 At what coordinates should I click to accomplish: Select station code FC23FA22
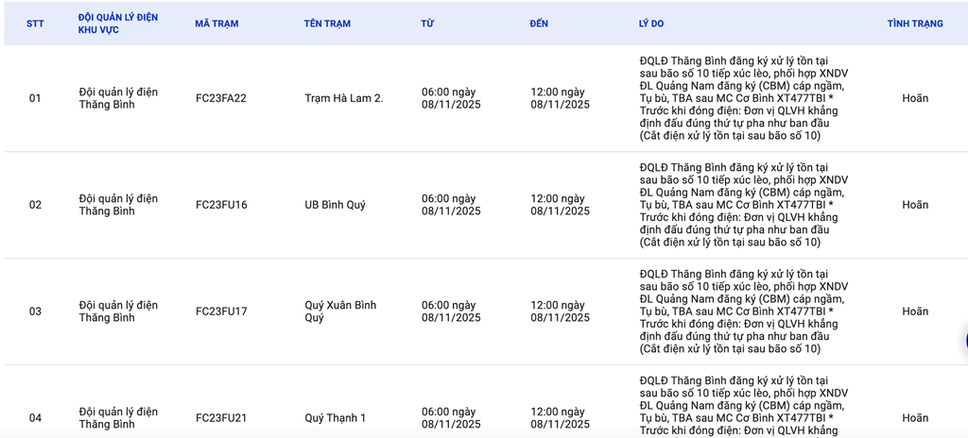(x=221, y=98)
